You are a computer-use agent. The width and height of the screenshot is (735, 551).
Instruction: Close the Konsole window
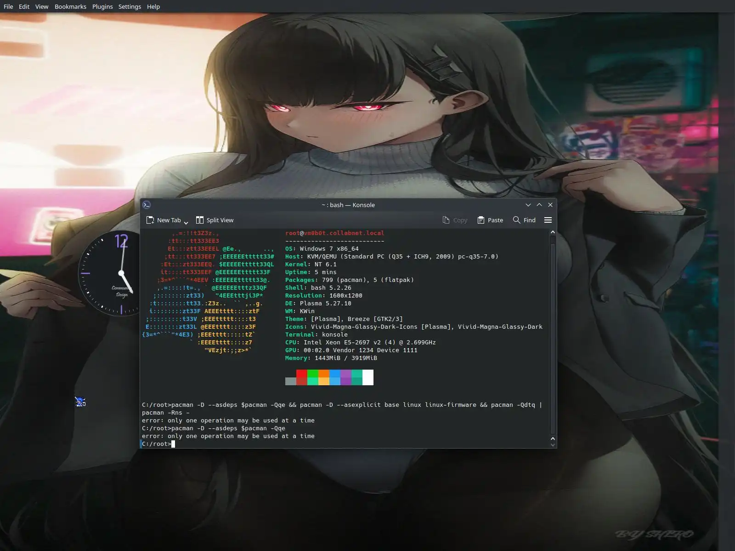pyautogui.click(x=550, y=205)
